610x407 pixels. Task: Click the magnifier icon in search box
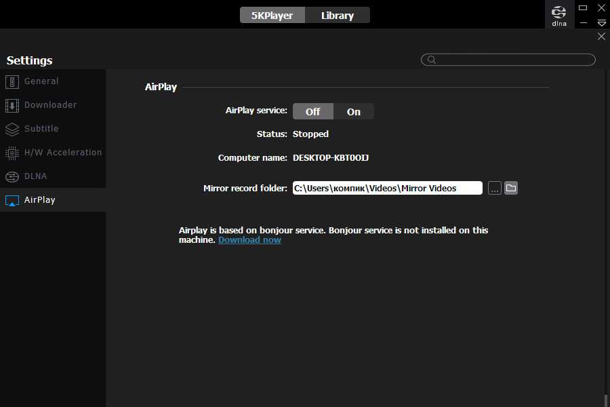[x=431, y=60]
